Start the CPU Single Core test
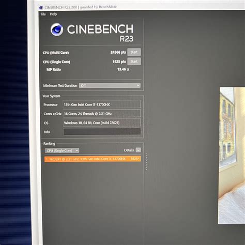The width and height of the screenshot is (245, 245). point(134,62)
